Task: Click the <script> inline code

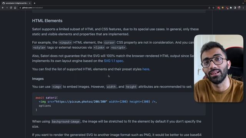Action: (118, 48)
